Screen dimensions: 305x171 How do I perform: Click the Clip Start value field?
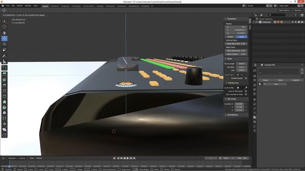pyautogui.click(x=242, y=67)
